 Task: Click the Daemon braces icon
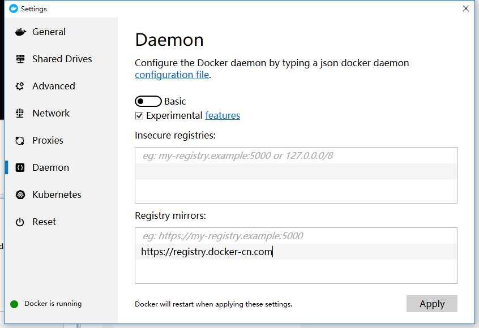coord(20,167)
